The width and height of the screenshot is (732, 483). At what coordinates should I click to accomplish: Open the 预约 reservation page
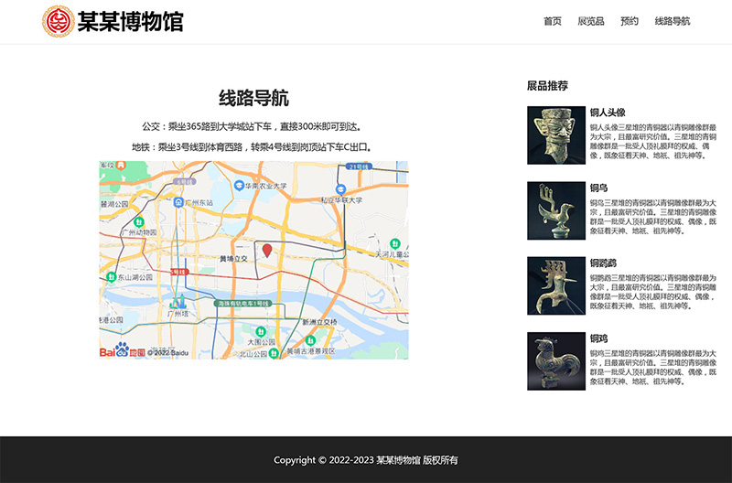click(630, 21)
